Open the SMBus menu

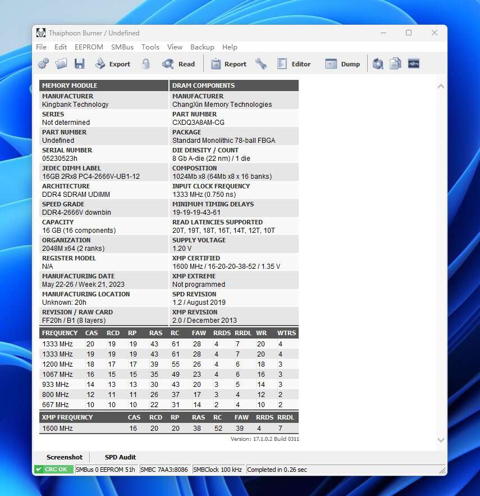pyautogui.click(x=122, y=47)
